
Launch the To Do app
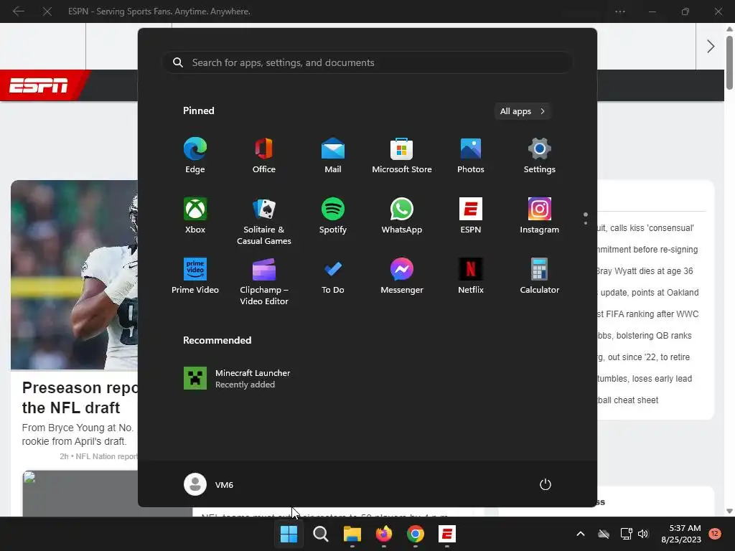click(x=333, y=276)
